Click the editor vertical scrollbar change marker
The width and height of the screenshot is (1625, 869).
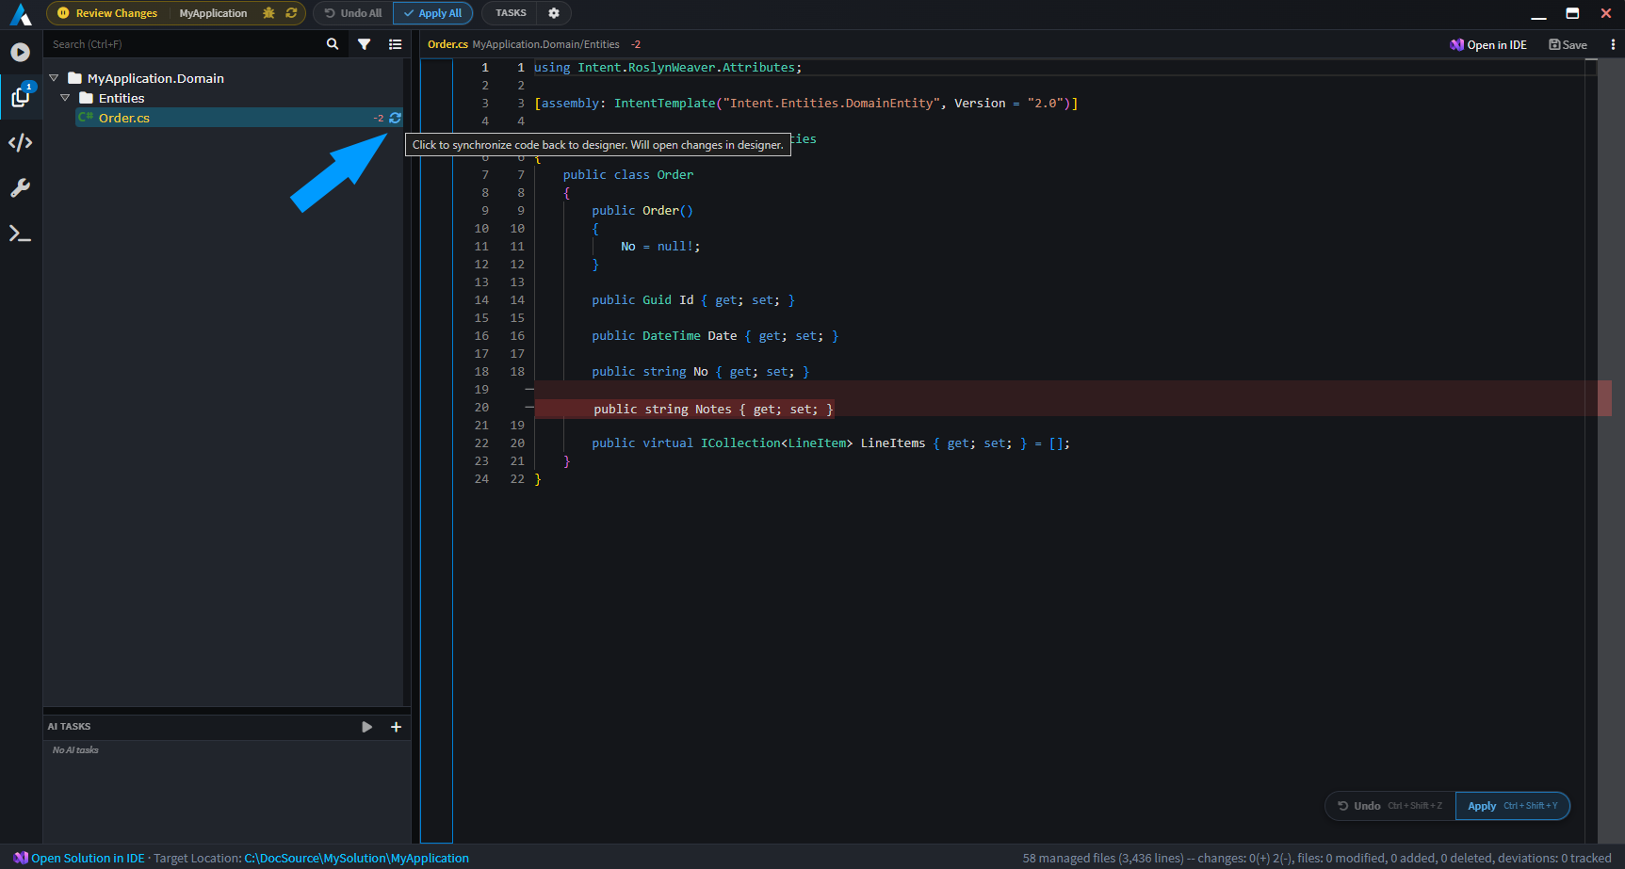click(x=1604, y=398)
